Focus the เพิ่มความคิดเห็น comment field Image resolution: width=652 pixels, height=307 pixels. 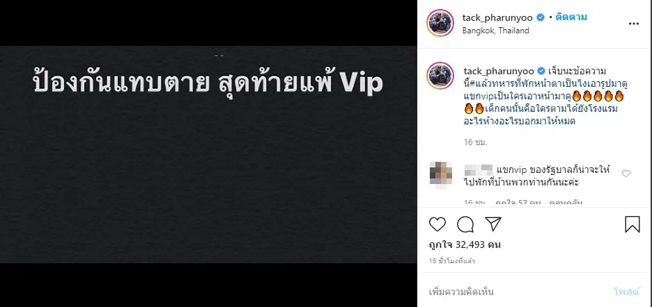pyautogui.click(x=515, y=292)
